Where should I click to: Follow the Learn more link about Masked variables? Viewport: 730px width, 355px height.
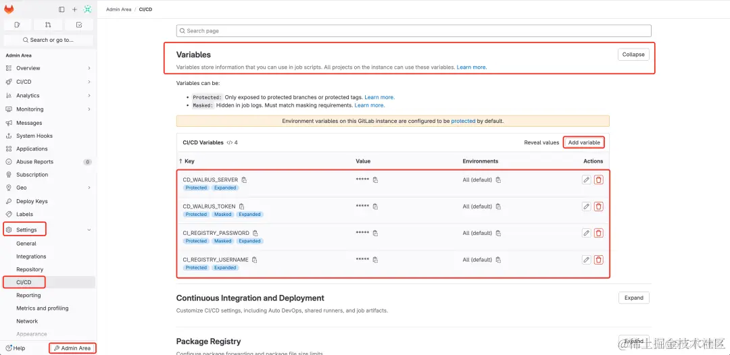pyautogui.click(x=369, y=105)
